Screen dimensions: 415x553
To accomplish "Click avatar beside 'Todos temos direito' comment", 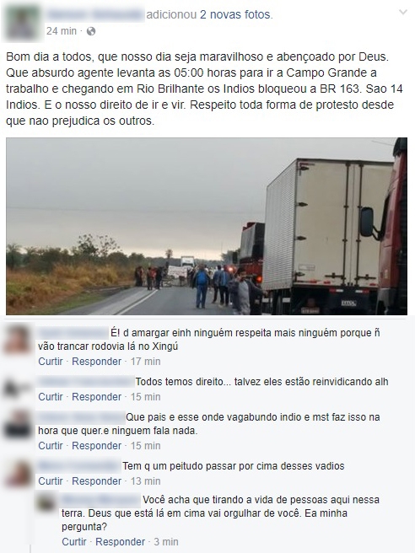I will 17,389.
